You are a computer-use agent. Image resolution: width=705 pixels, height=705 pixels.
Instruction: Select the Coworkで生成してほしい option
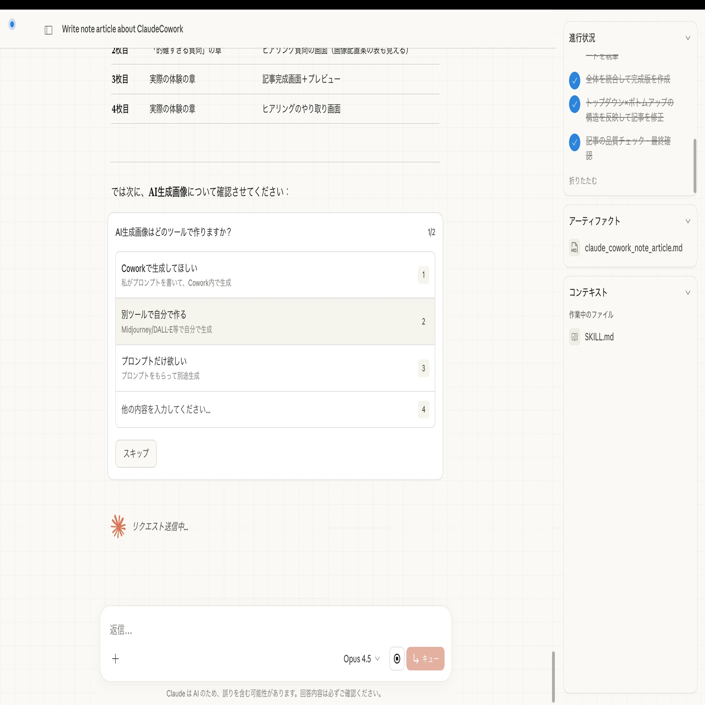[275, 275]
